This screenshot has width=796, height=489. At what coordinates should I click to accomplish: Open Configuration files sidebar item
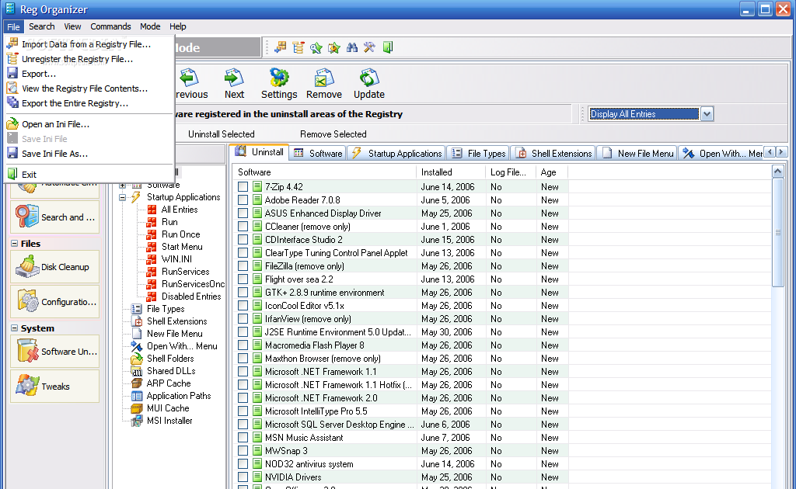pyautogui.click(x=55, y=301)
